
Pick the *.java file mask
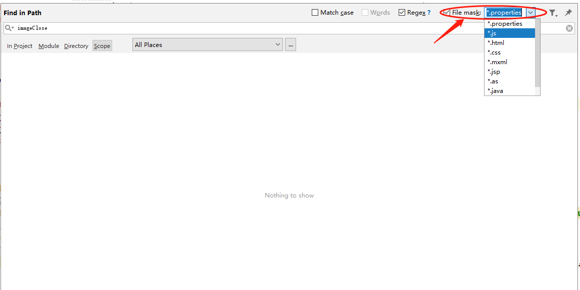point(510,91)
